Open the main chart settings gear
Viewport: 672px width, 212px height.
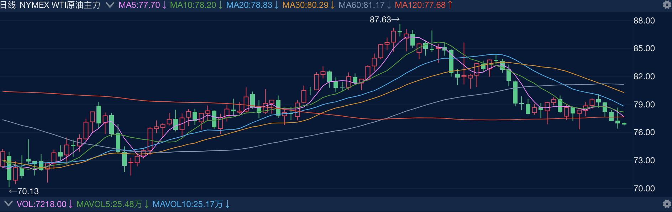coord(667,5)
